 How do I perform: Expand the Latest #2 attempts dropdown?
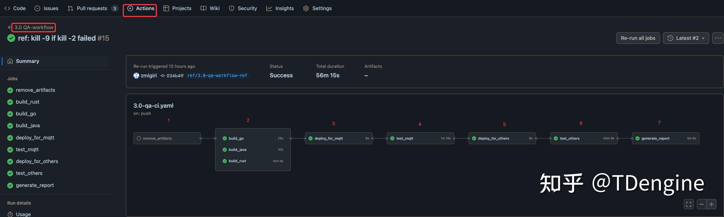click(x=686, y=38)
